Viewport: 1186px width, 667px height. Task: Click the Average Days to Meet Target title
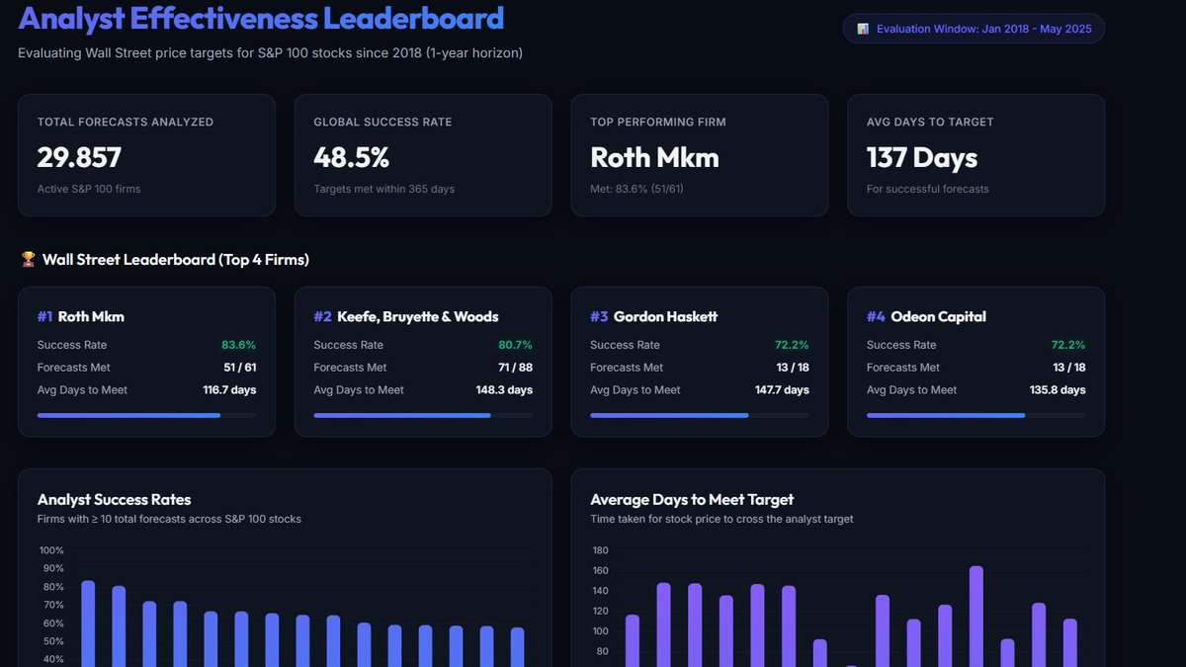pyautogui.click(x=692, y=499)
